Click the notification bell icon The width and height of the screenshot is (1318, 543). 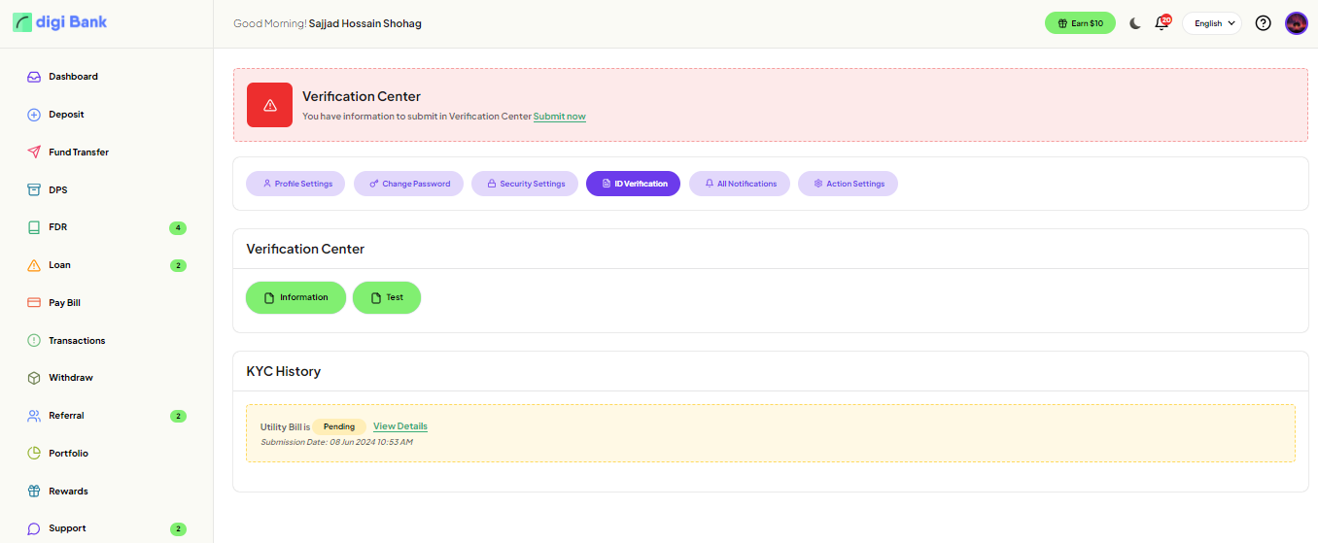click(x=1161, y=23)
